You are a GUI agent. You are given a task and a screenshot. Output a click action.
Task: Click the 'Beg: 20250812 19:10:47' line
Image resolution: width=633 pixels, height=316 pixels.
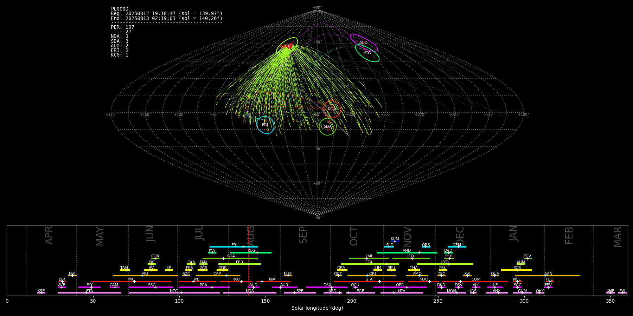point(167,14)
